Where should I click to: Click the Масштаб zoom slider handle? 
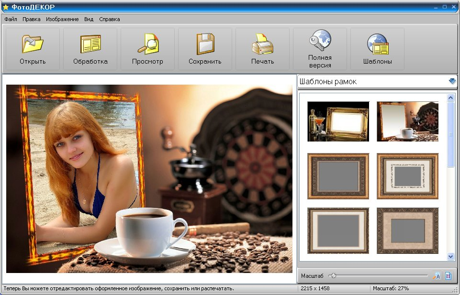click(x=333, y=276)
